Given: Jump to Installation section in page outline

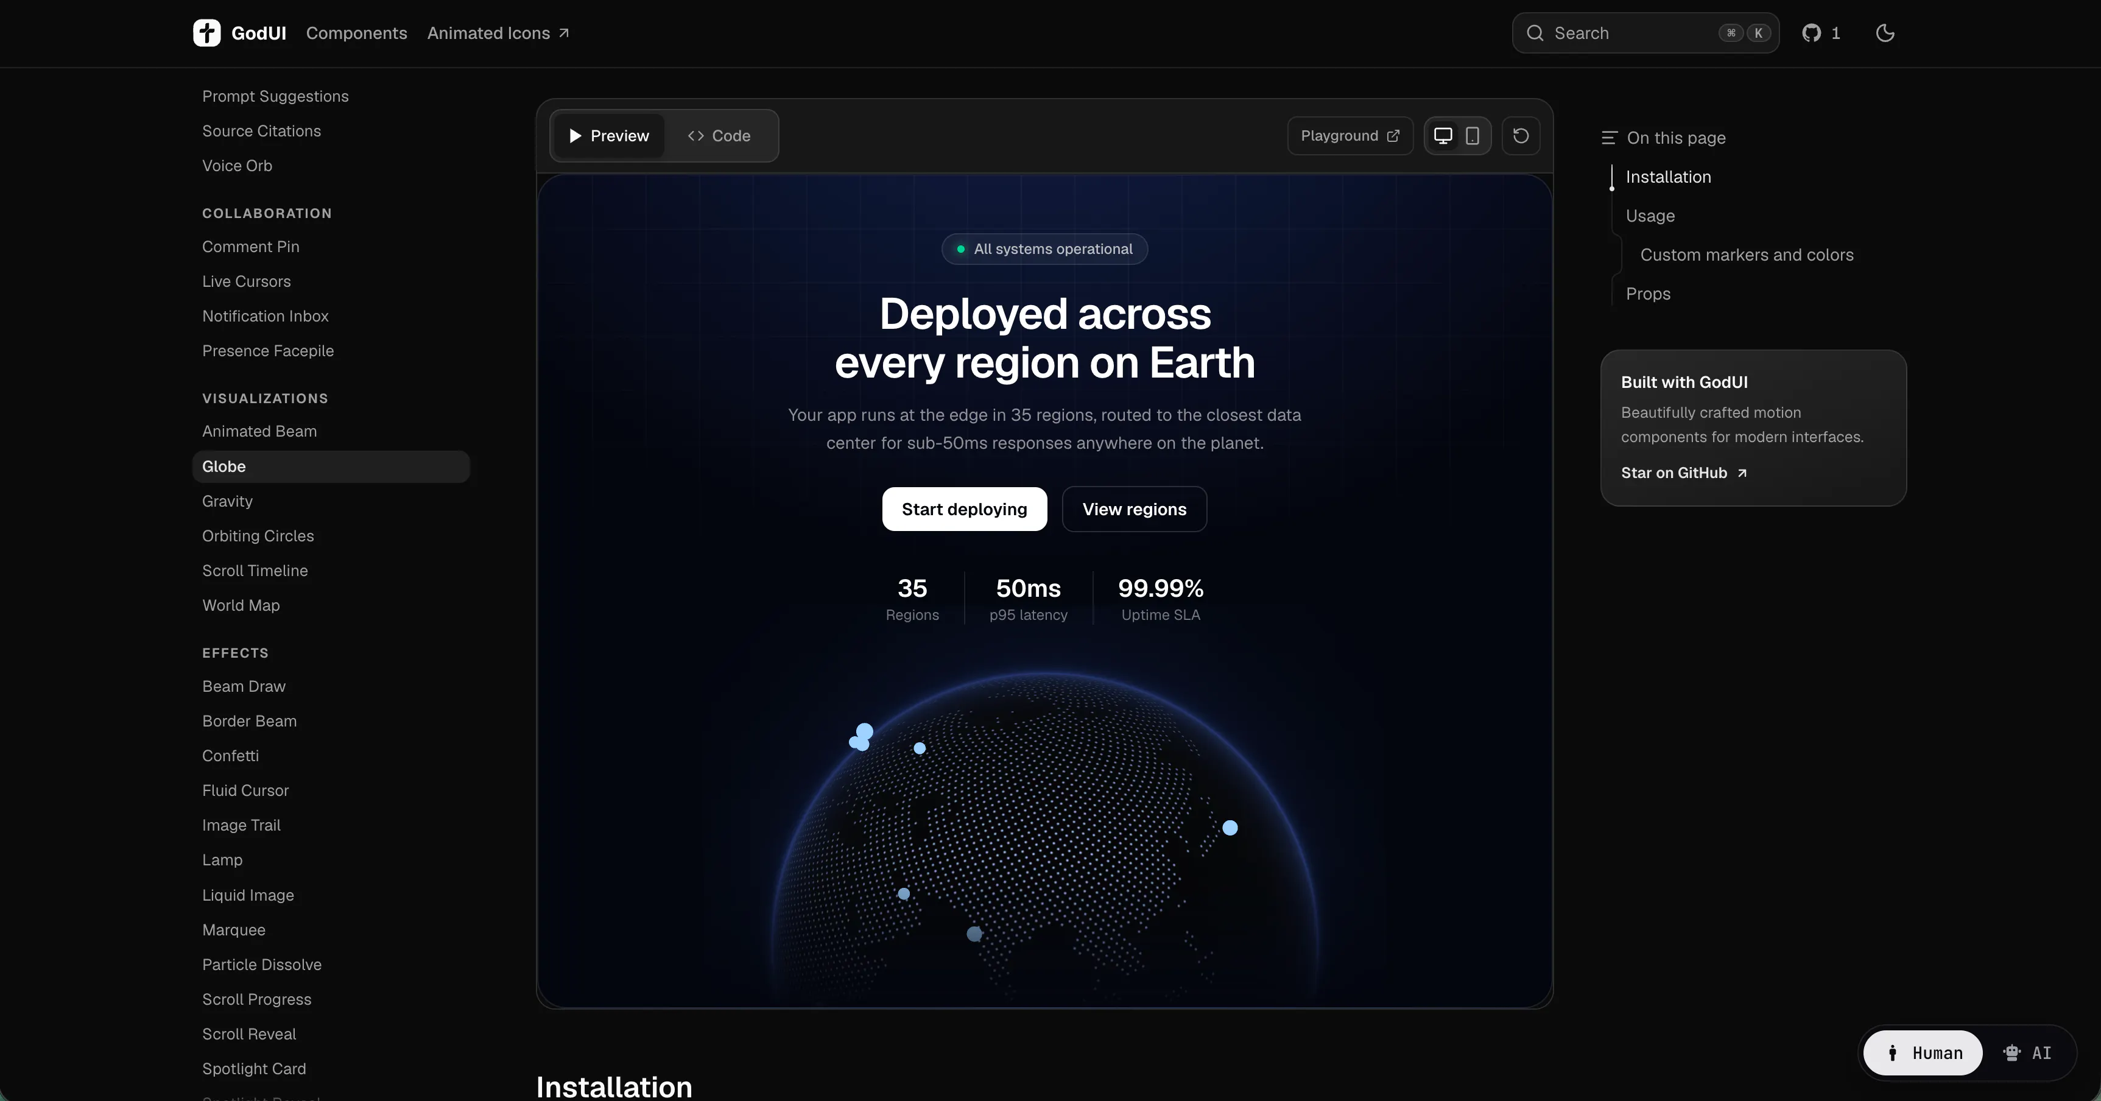Looking at the screenshot, I should 1668,177.
